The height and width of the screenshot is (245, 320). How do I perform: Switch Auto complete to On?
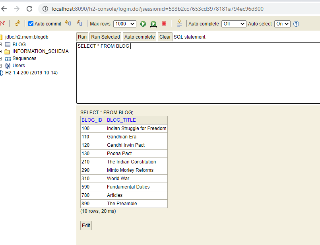point(234,24)
